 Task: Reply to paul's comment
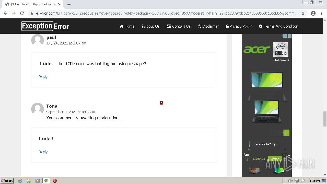[x=43, y=77]
